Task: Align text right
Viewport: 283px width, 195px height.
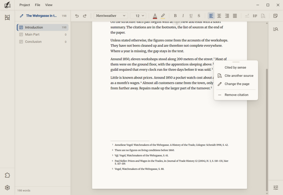Action: (x=227, y=16)
